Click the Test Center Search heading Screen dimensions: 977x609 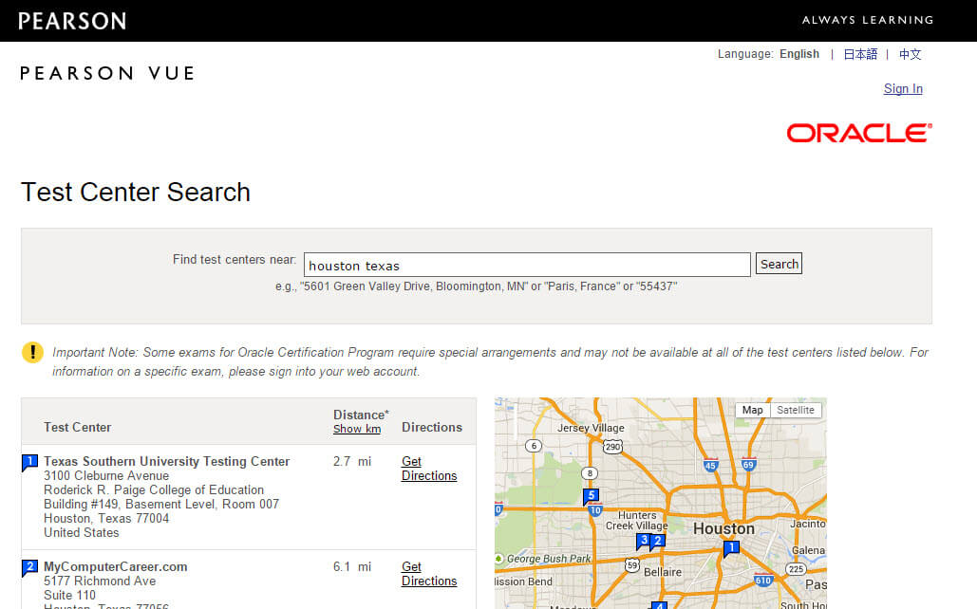click(136, 192)
